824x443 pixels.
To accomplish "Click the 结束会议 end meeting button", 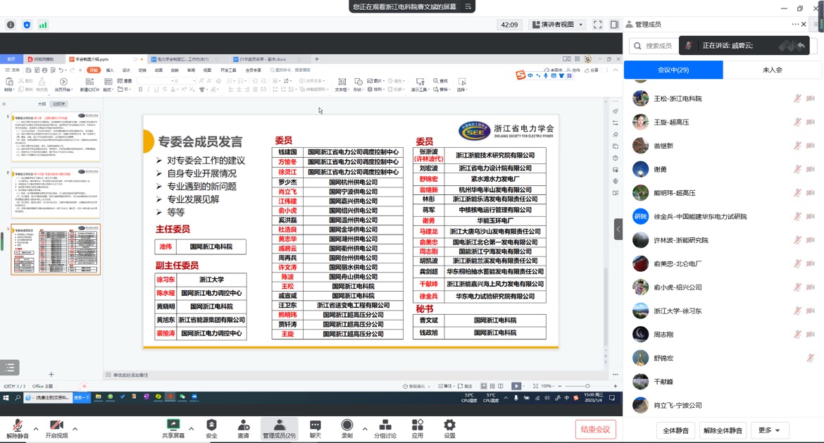I will click(595, 430).
